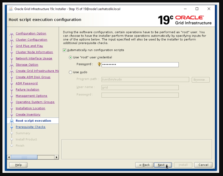Click the sidebar horizontal scrollbar thumb
This screenshot has height=176, width=223.
click(24, 157)
